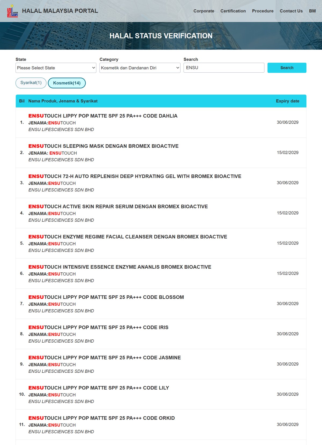Click expiry date 30/06/2029 of row 1

287,122
